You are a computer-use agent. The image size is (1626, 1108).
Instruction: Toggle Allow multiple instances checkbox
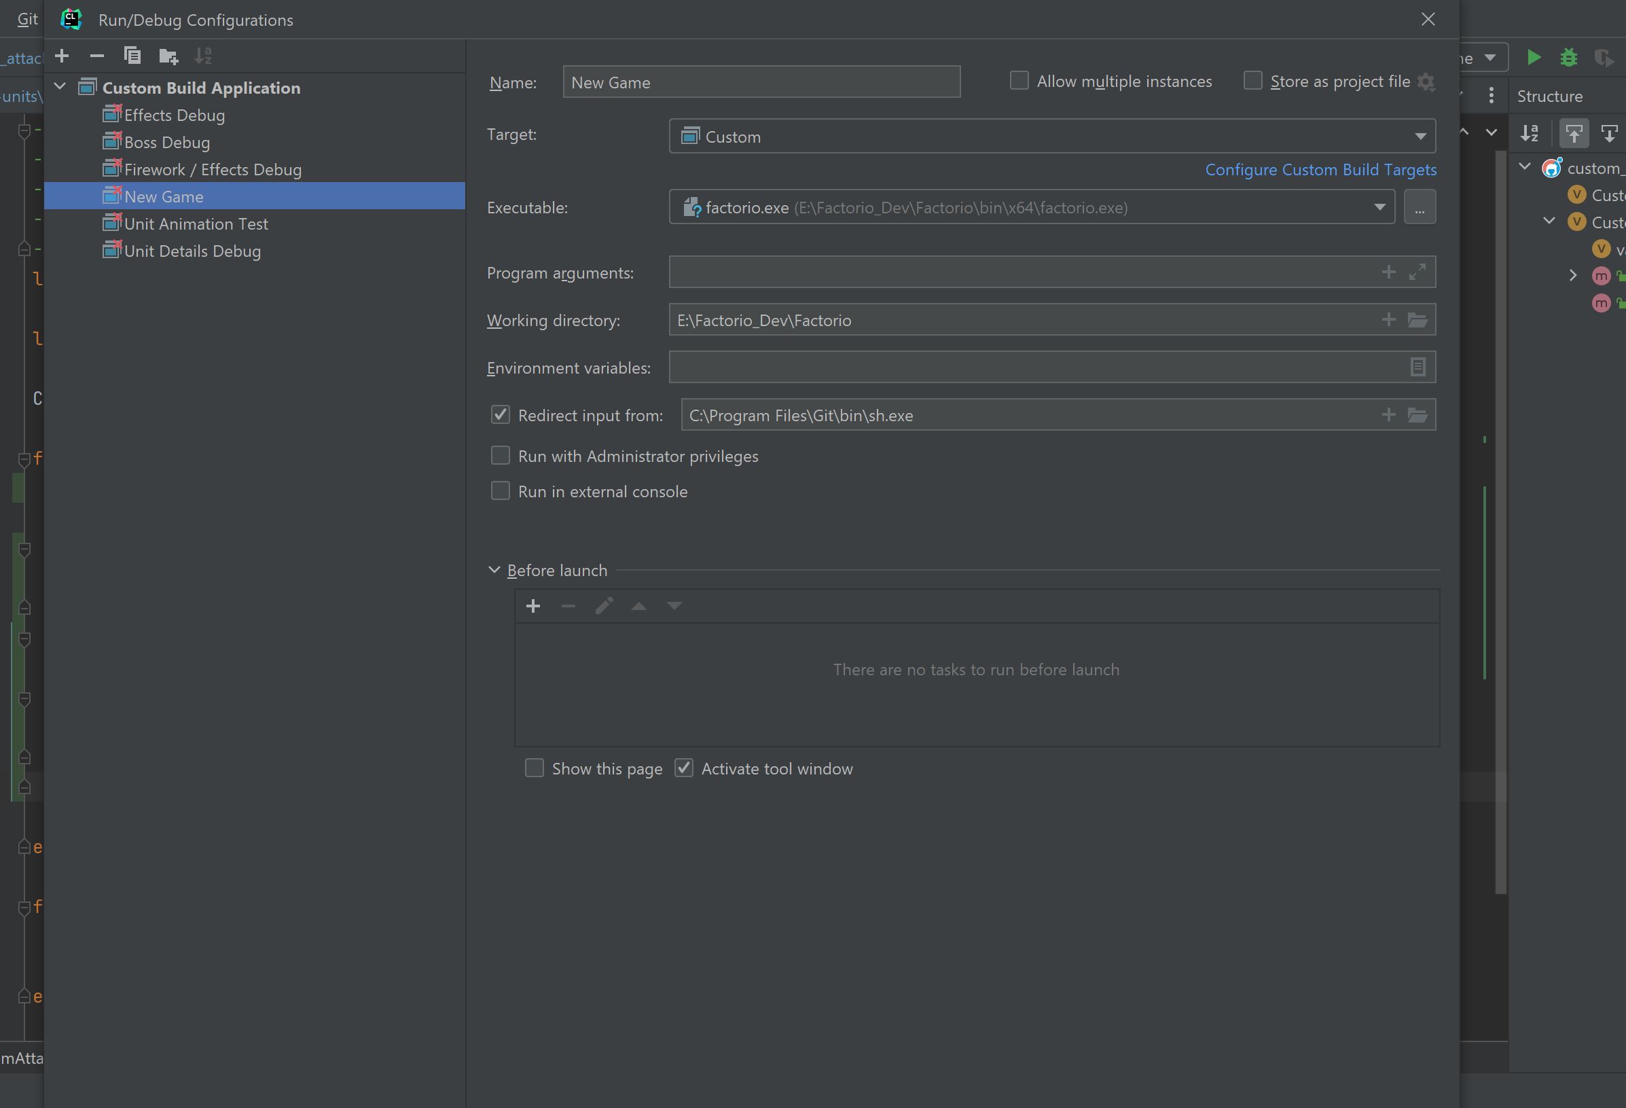coord(1018,79)
